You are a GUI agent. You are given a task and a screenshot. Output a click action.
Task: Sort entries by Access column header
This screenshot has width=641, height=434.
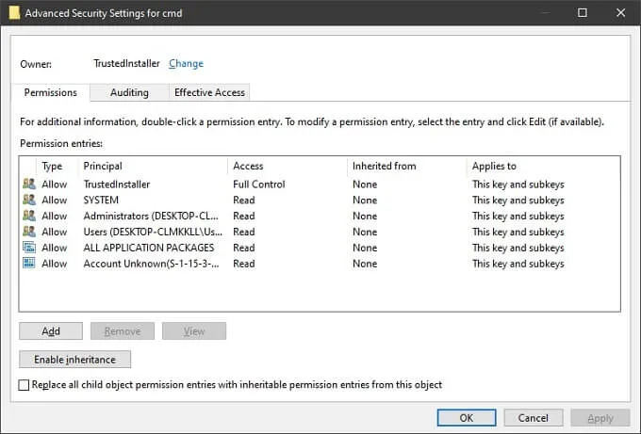(x=249, y=166)
